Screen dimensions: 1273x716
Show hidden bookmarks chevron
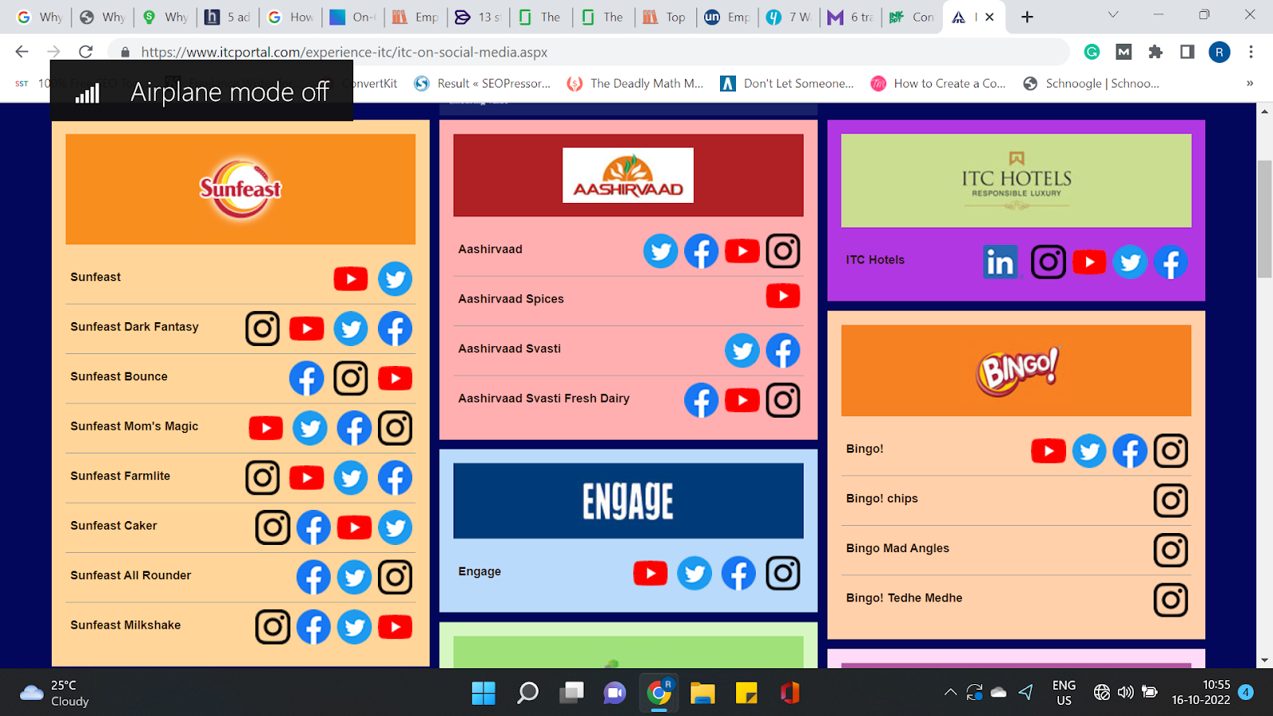pyautogui.click(x=1250, y=84)
